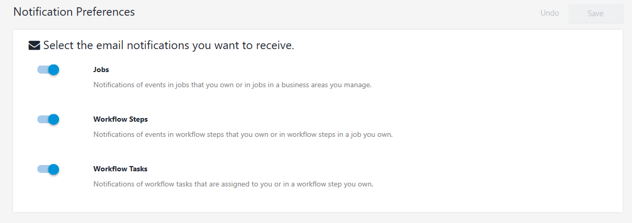Click the Notification Preferences page title
This screenshot has height=223, width=632.
pos(74,11)
